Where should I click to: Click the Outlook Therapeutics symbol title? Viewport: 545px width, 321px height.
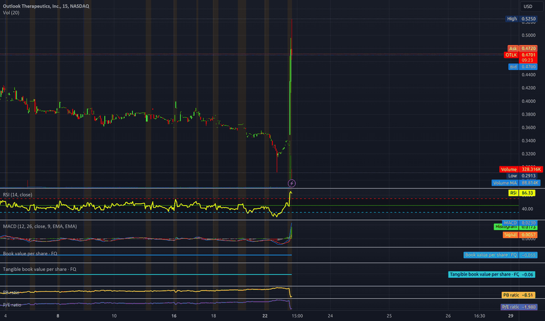pyautogui.click(x=46, y=6)
